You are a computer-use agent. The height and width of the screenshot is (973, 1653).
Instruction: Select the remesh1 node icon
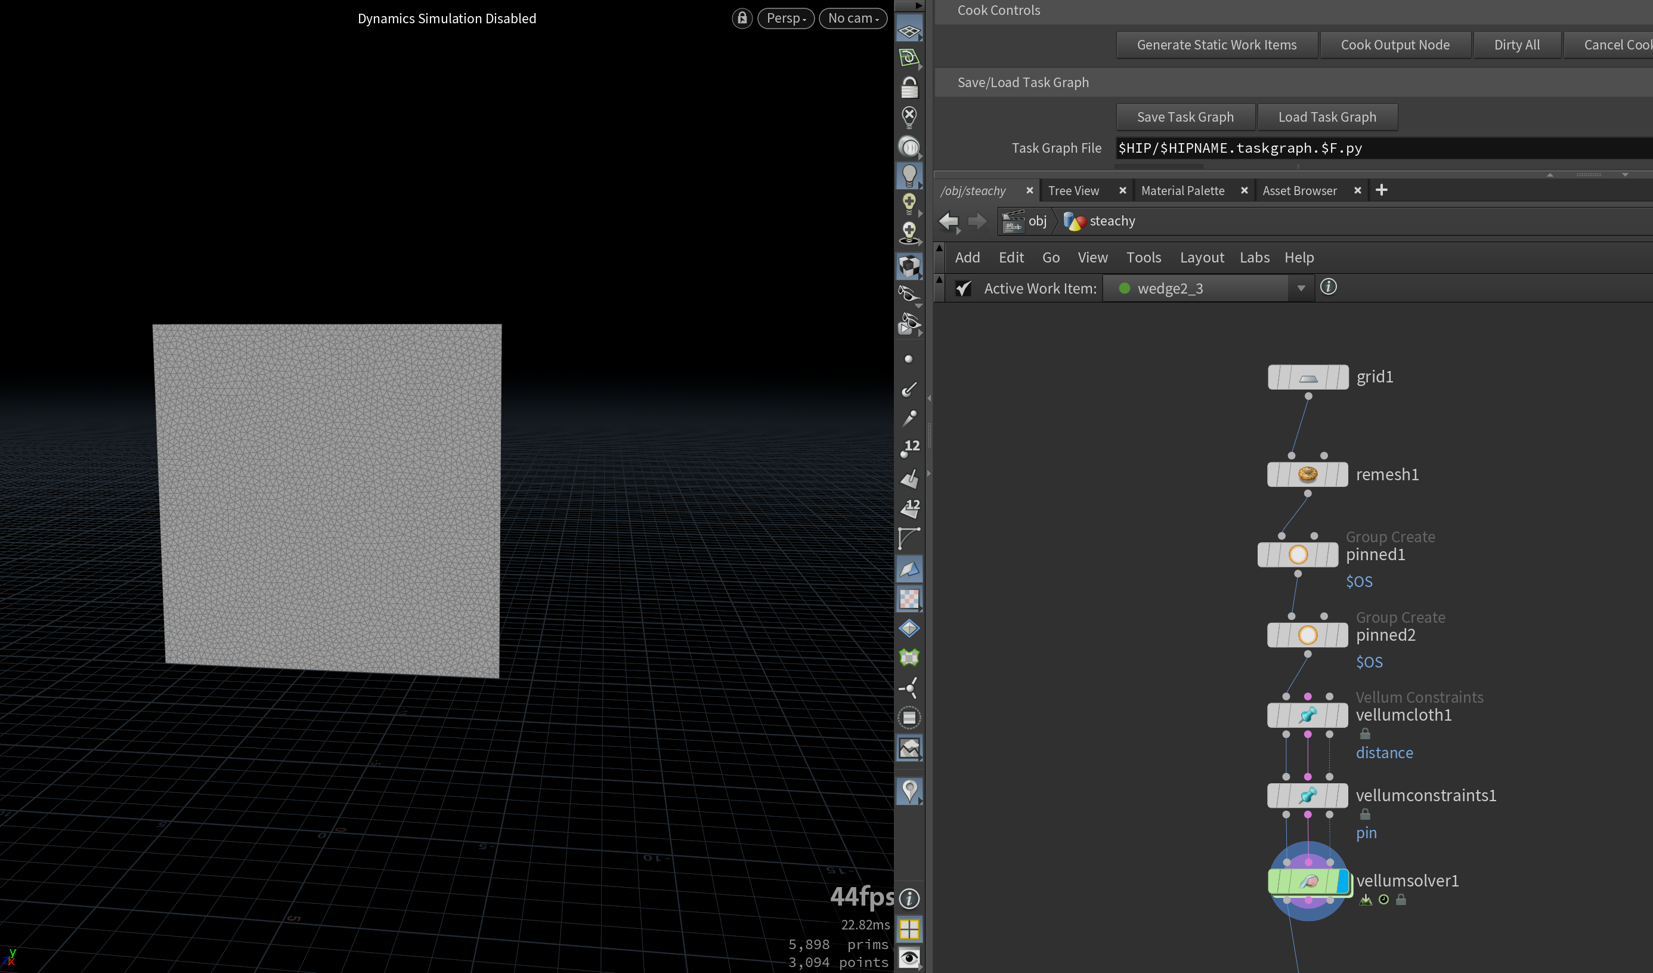click(1307, 474)
